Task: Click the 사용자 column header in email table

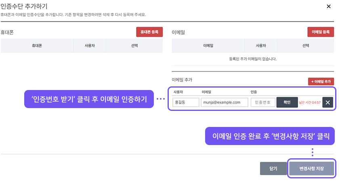Action: pos(261,45)
